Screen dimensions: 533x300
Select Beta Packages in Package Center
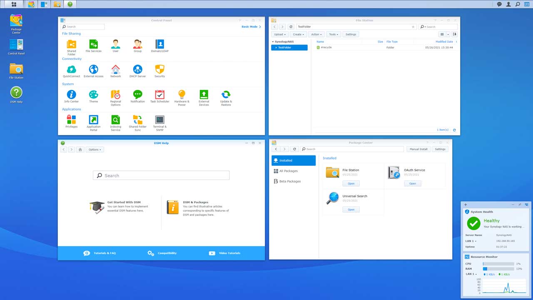(294, 181)
